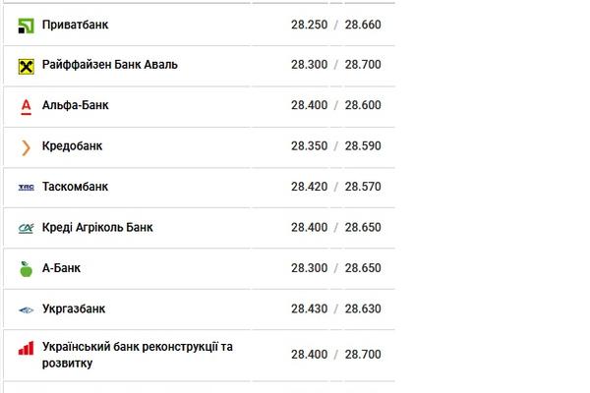Screen dimensions: 590x393
Task: Click the orange Kredobank chevron logo
Action: 26,147
